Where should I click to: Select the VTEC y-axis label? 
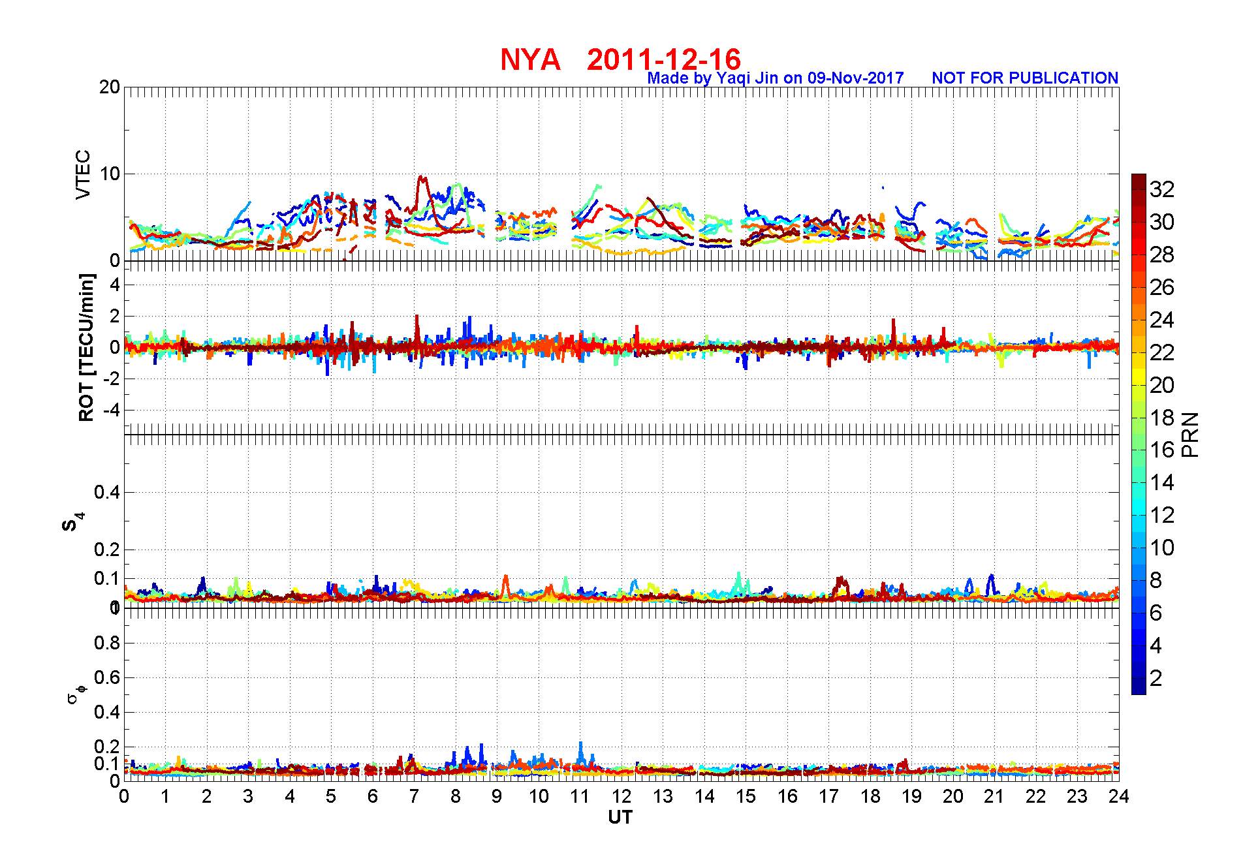tap(83, 174)
